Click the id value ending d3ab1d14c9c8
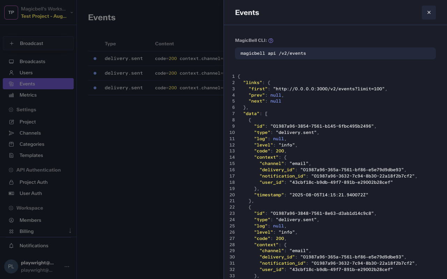This screenshot has height=279, width=447. click(322, 213)
